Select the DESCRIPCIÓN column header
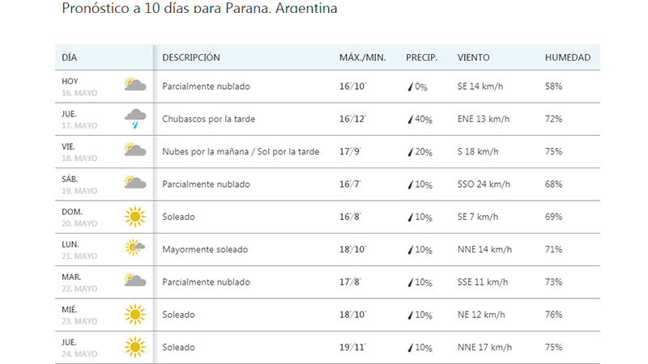 click(191, 57)
